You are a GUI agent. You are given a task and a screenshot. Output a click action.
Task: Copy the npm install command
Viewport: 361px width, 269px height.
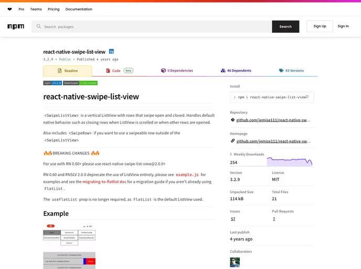tap(307, 97)
